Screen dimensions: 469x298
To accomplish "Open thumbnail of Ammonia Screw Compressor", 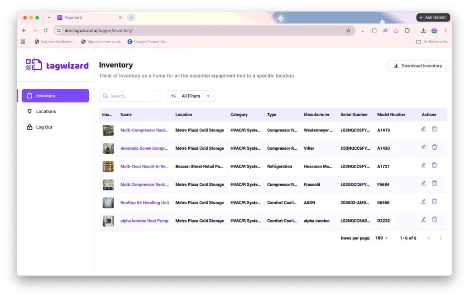I will (108, 148).
